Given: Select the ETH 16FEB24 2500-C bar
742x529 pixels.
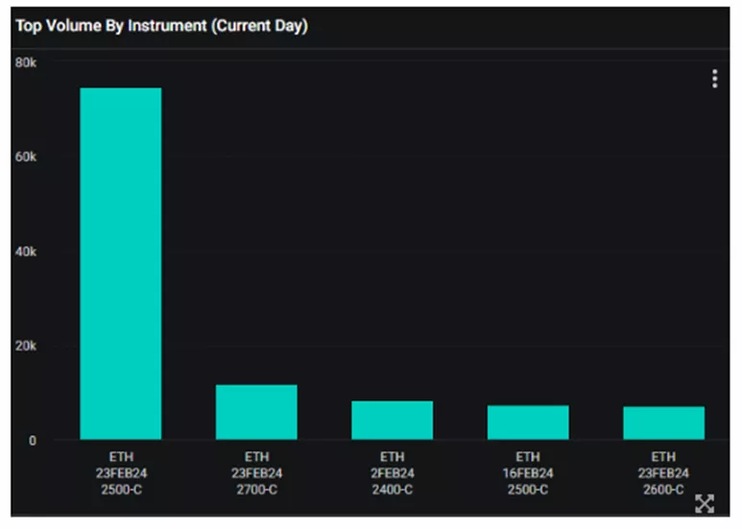Looking at the screenshot, I should [x=528, y=422].
